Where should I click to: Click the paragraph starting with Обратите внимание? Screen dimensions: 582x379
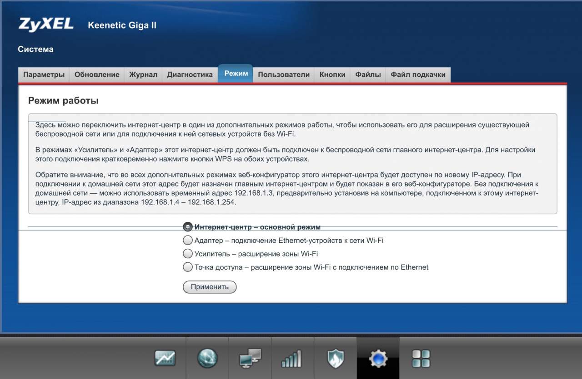pyautogui.click(x=287, y=188)
